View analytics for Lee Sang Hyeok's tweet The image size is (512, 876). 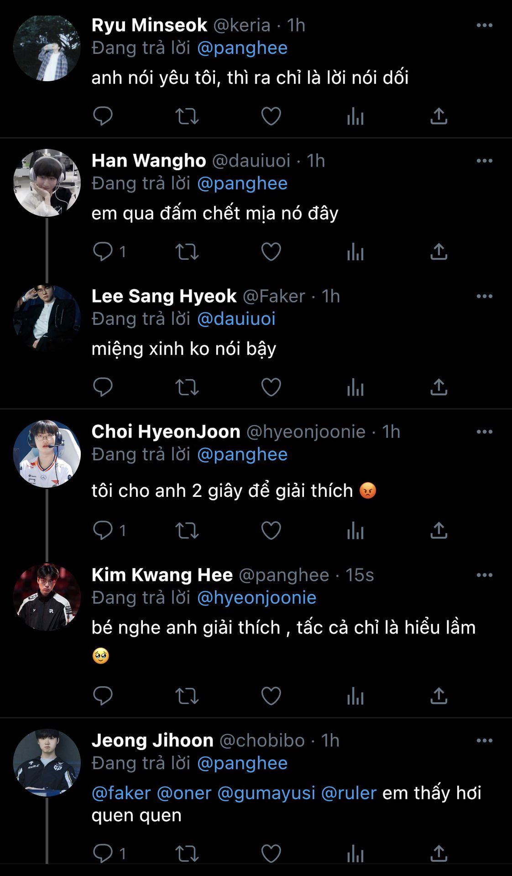coord(355,387)
